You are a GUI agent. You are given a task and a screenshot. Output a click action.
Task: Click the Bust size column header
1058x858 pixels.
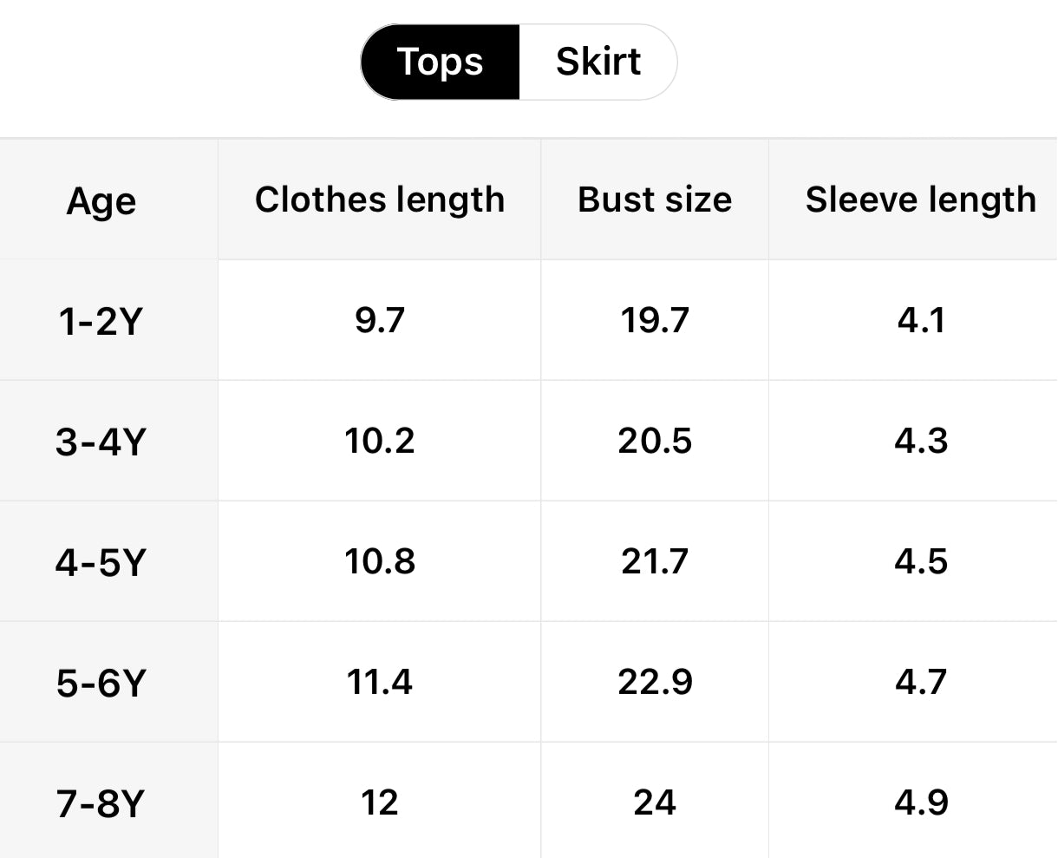[655, 200]
